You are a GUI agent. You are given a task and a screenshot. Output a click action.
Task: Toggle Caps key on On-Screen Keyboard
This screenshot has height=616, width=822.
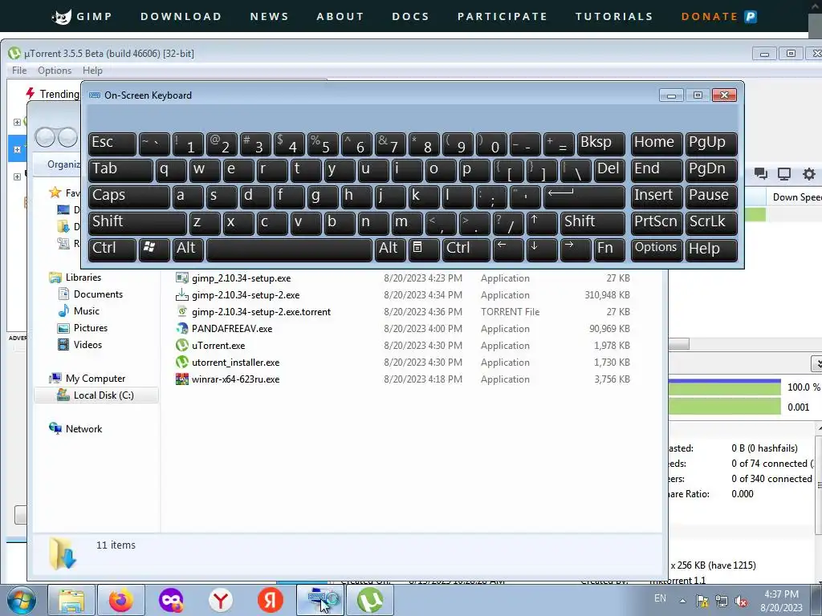click(x=129, y=197)
